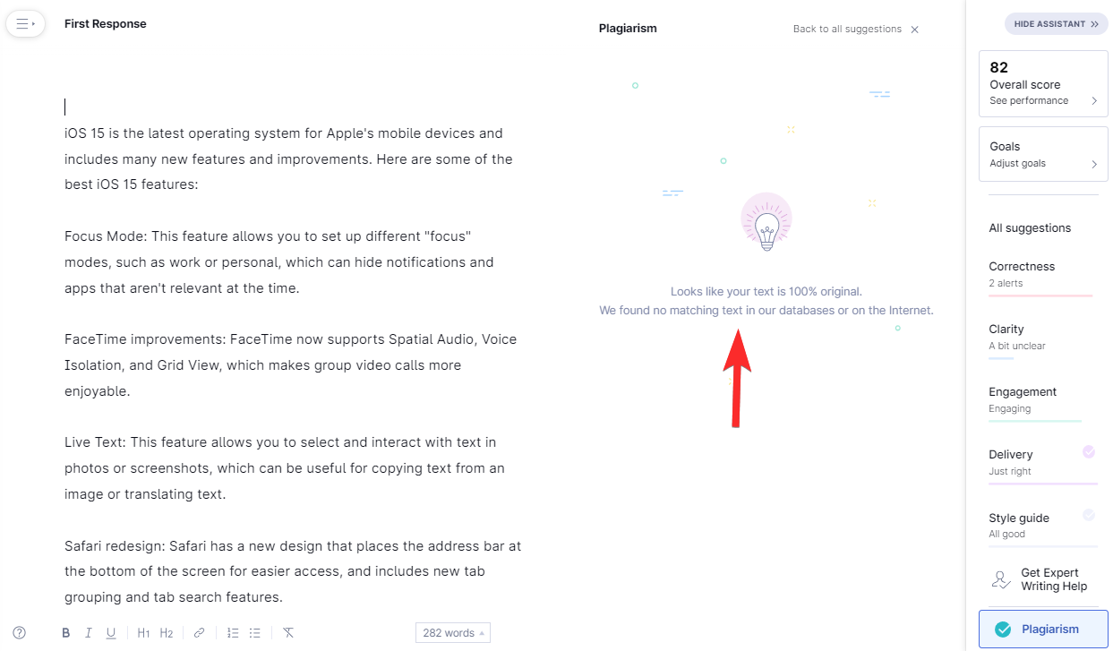
Task: Toggle the Plagiarism check button
Action: pos(1043,629)
